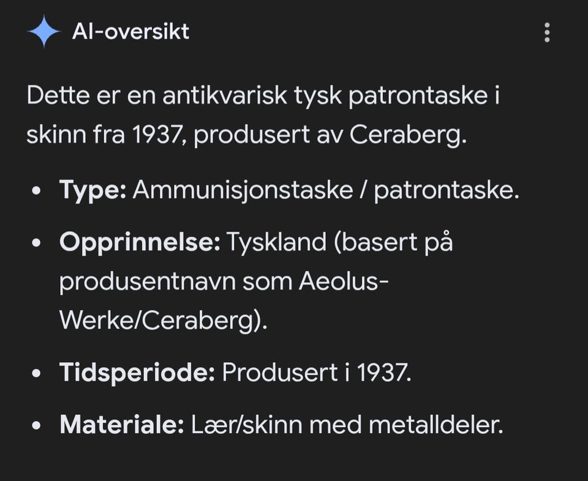This screenshot has height=481, width=588.
Task: Click the Werke/Ceraberg text
Action: (x=164, y=320)
